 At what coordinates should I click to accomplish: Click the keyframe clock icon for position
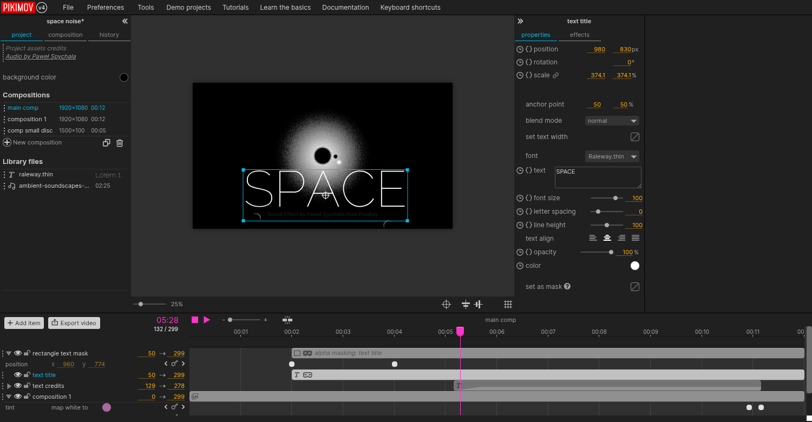pos(520,49)
